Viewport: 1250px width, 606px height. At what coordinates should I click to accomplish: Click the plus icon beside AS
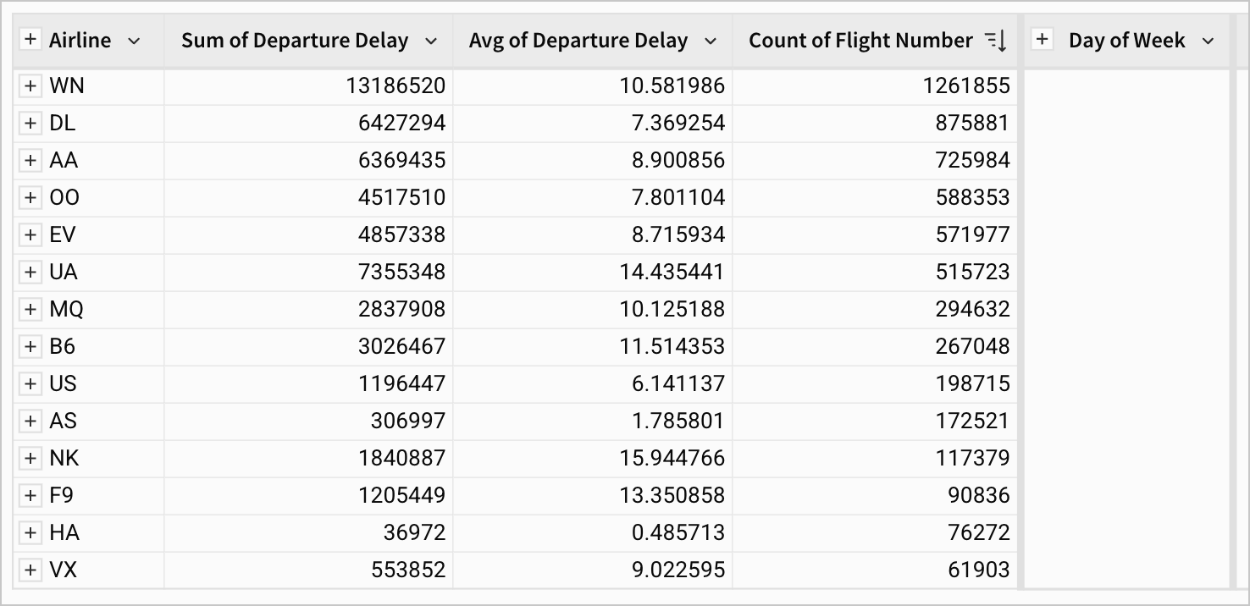click(30, 421)
